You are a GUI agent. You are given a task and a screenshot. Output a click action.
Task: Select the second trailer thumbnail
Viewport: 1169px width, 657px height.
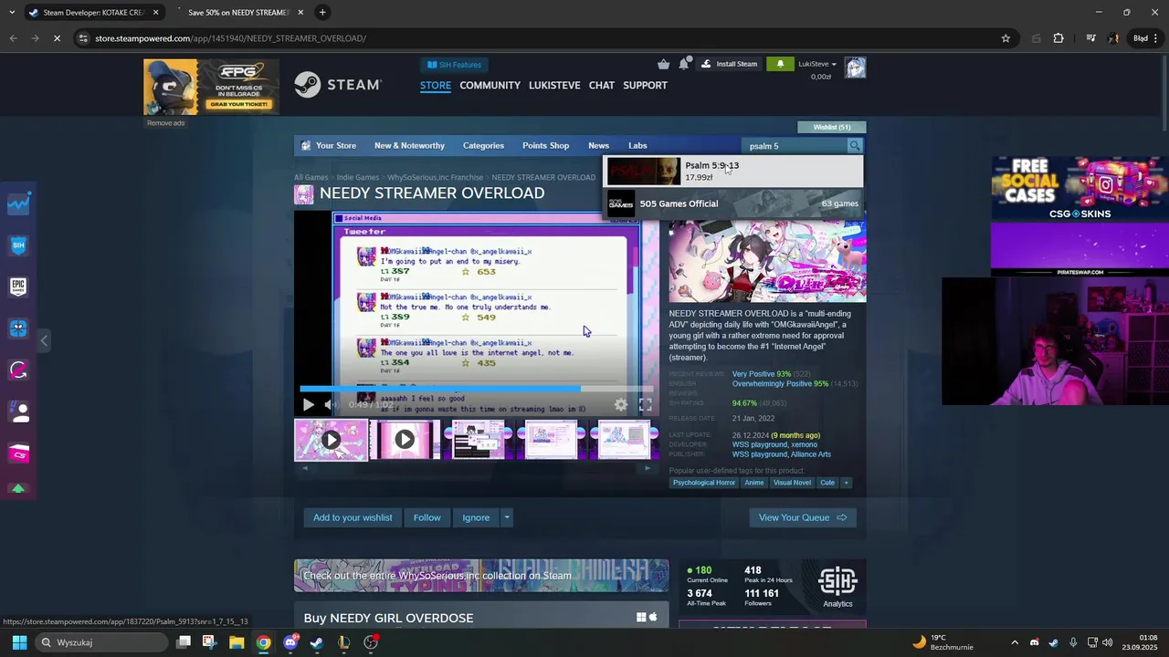(405, 440)
